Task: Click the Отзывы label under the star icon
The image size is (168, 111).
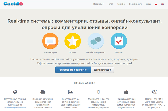Action: pyautogui.click(x=73, y=52)
